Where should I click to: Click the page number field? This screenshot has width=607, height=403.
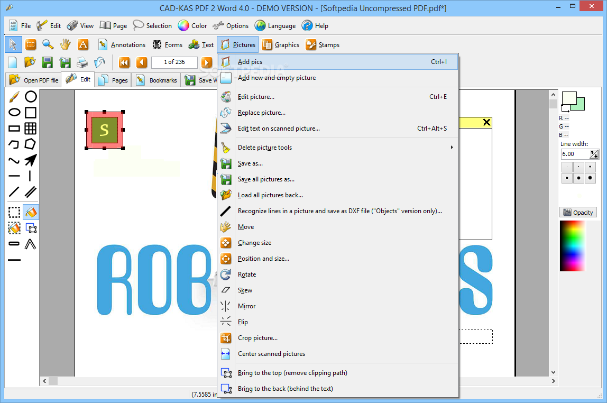click(174, 62)
